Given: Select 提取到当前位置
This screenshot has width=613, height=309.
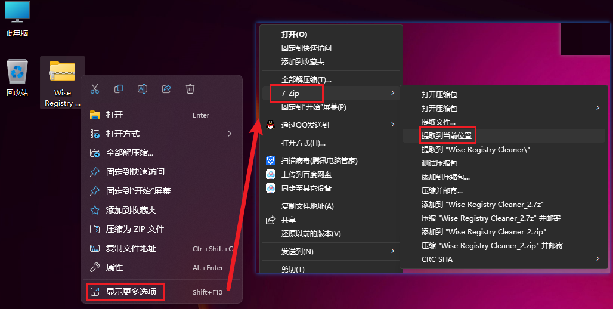Looking at the screenshot, I should 503,136.
